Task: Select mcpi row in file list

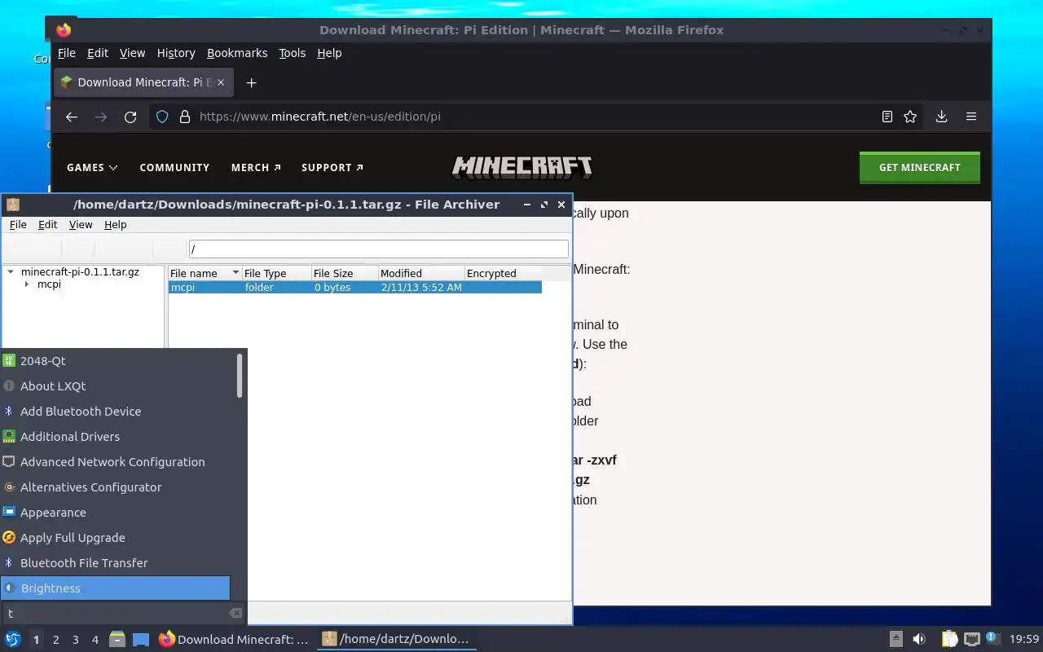Action: 354,287
